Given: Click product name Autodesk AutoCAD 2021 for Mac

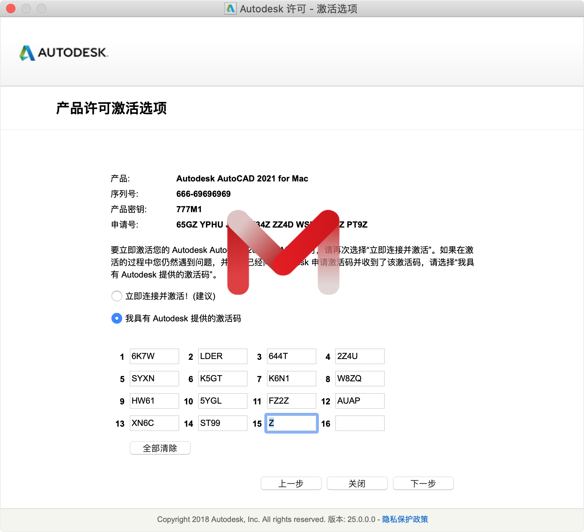Looking at the screenshot, I should 242,178.
